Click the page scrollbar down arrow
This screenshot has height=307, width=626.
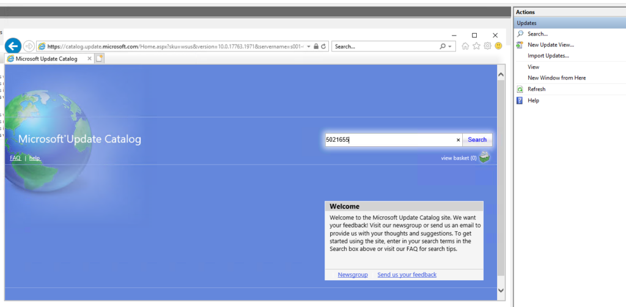click(x=501, y=290)
